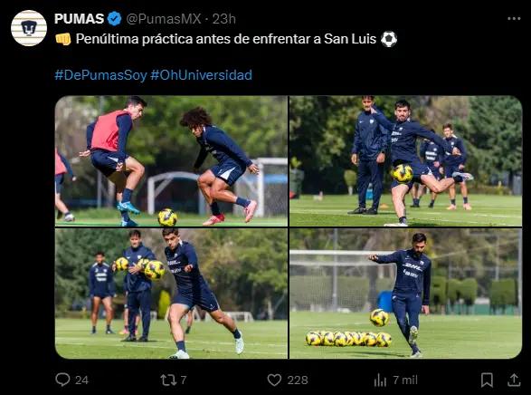This screenshot has width=531, height=395.
Task: Open the #DePumasSoy hashtag
Action: [100, 75]
